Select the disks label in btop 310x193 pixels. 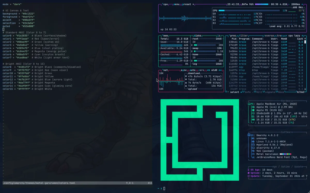click(197, 36)
